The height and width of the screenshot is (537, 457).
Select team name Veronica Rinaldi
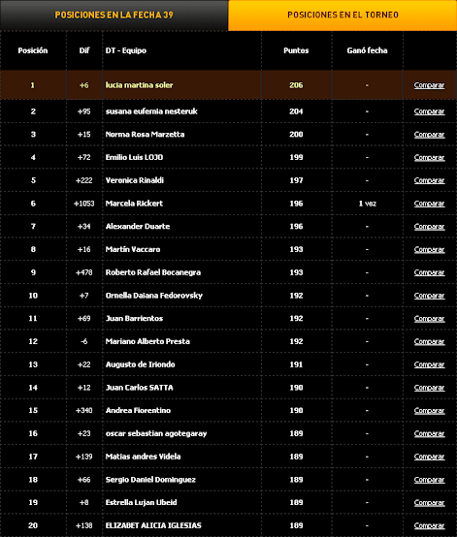point(135,180)
